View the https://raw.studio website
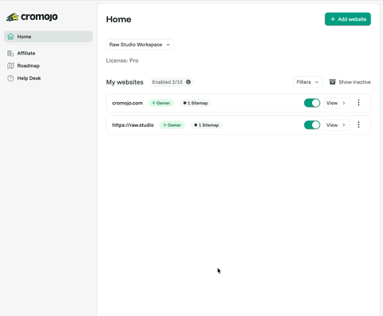The height and width of the screenshot is (316, 383). pos(337,125)
